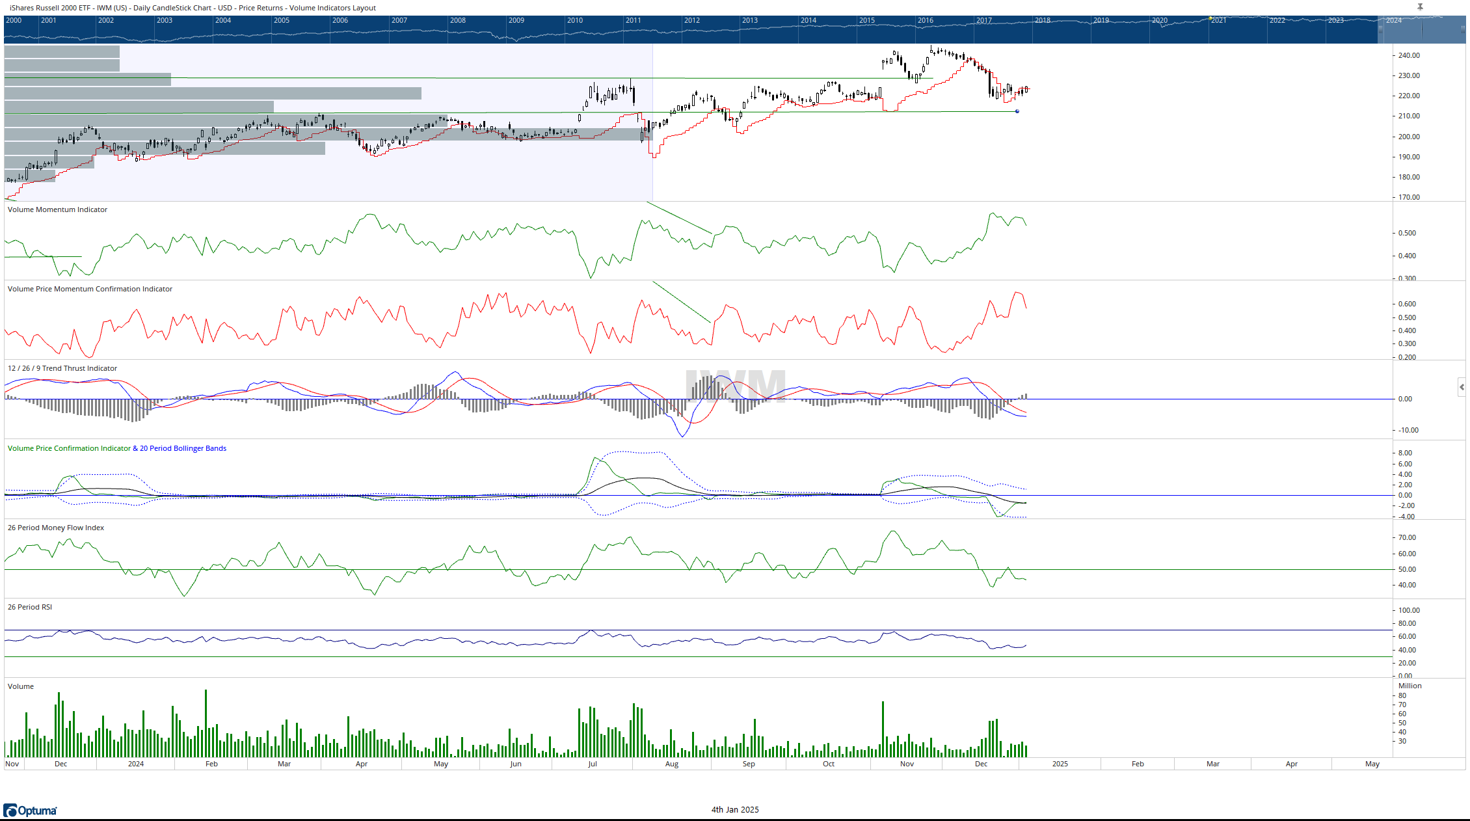This screenshot has width=1470, height=821.
Task: Click the Volume pane label
Action: click(x=21, y=686)
